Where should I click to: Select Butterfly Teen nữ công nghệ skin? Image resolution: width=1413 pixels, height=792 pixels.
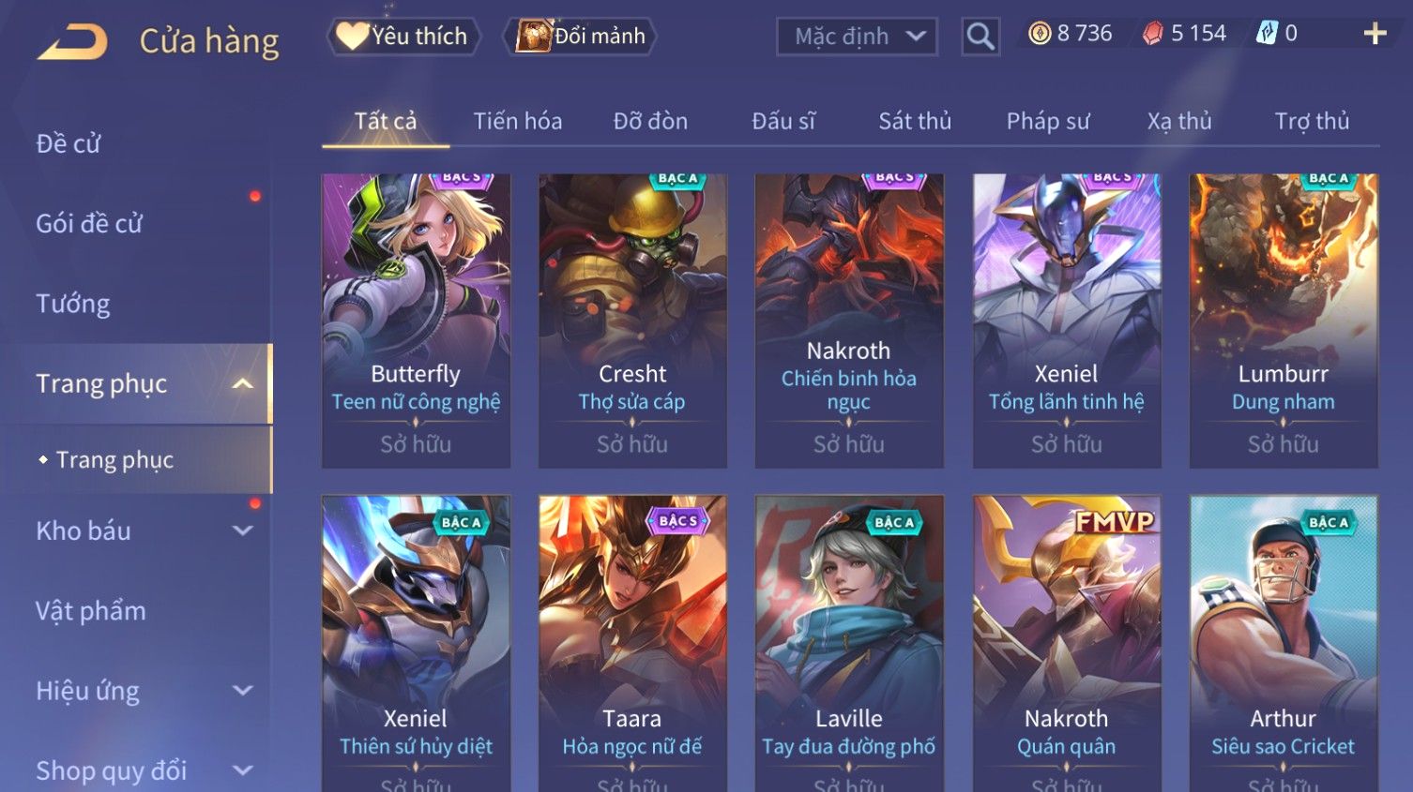(x=416, y=321)
